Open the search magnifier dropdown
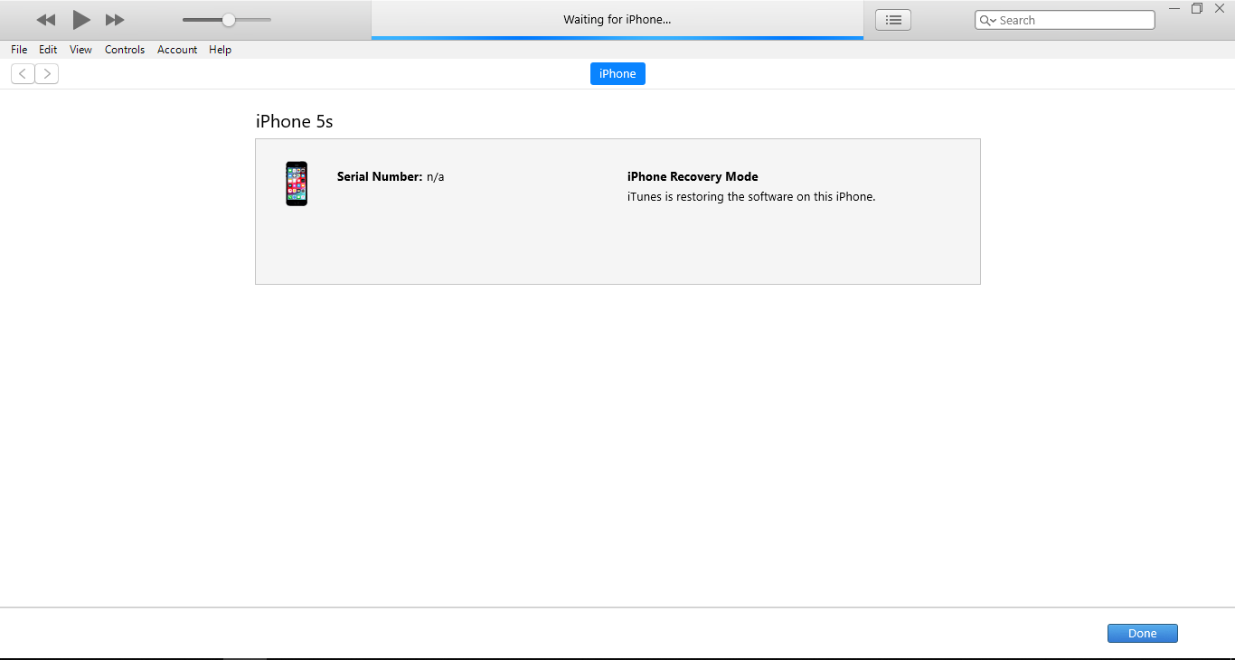 988,20
